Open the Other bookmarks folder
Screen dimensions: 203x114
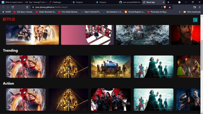pos(192,12)
